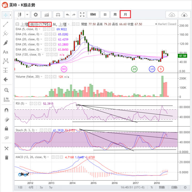Screen dimensions: 192x192
Task: Open the EMA (30, close, 0) dropdown arrow
Action: coord(41,44)
